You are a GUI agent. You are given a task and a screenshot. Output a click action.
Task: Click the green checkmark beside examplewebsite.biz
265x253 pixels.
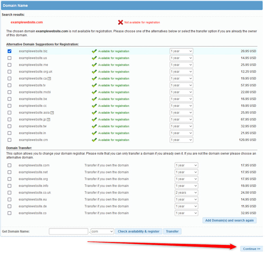[94, 51]
